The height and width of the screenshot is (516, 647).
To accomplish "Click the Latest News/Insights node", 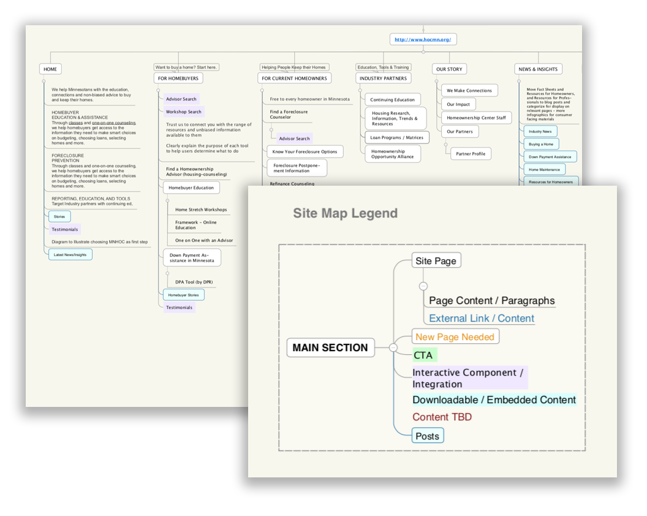I will [70, 254].
